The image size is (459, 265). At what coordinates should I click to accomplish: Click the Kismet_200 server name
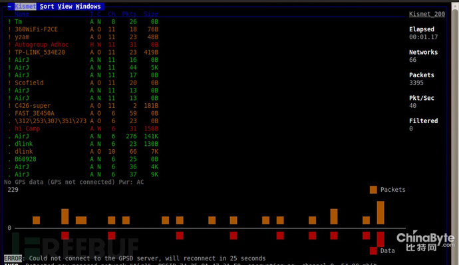tap(427, 14)
